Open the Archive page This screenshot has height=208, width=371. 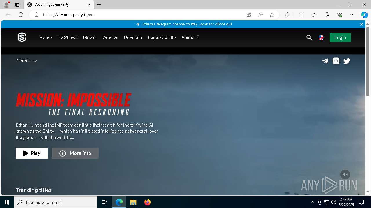[x=111, y=38]
